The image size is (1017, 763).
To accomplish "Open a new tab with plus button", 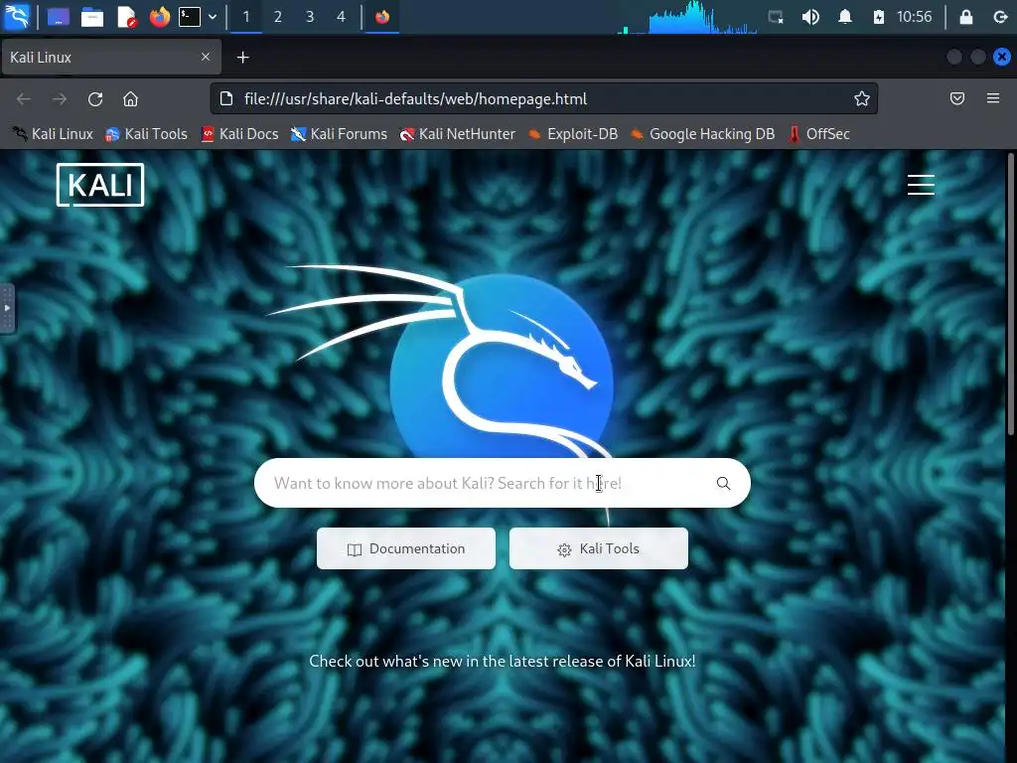I will click(242, 58).
